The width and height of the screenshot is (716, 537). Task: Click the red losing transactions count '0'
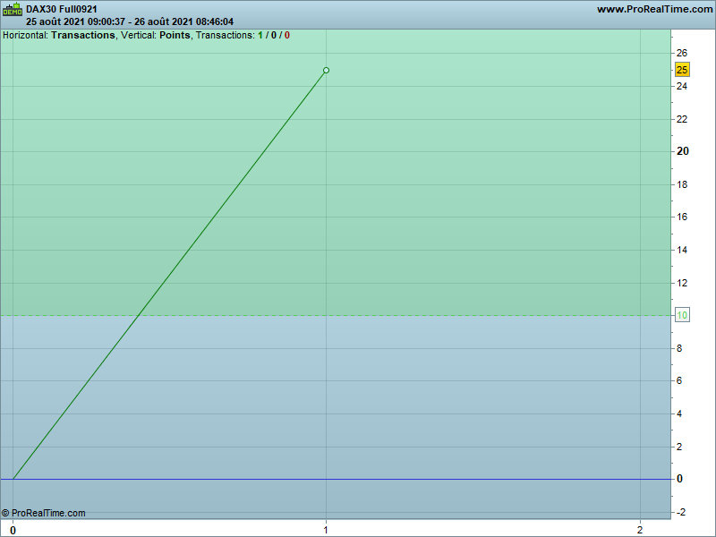(x=287, y=35)
